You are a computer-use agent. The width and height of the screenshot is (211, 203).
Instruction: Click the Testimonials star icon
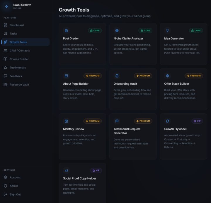[5, 68]
